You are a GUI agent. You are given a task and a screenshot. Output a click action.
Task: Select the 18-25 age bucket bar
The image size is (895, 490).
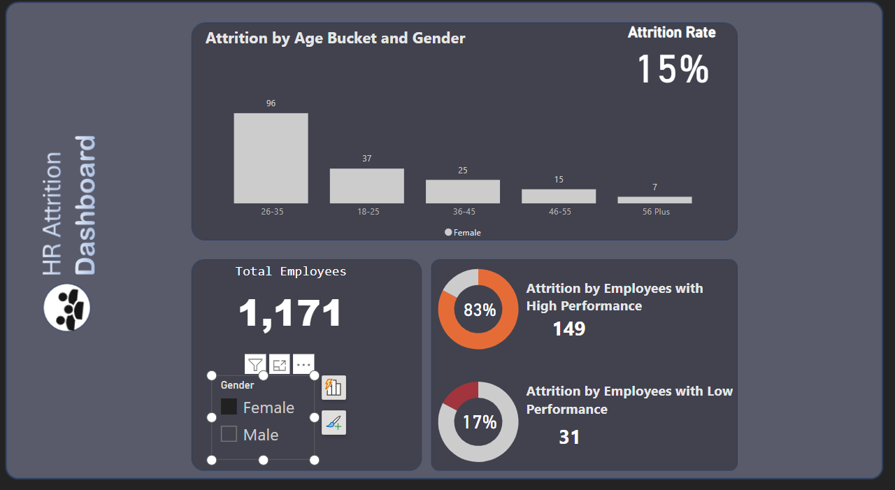tap(366, 186)
